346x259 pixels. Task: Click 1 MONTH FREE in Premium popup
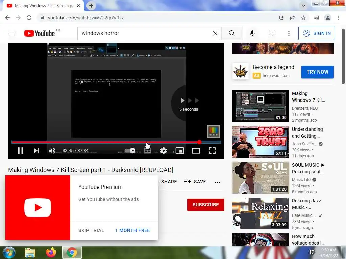(132, 230)
